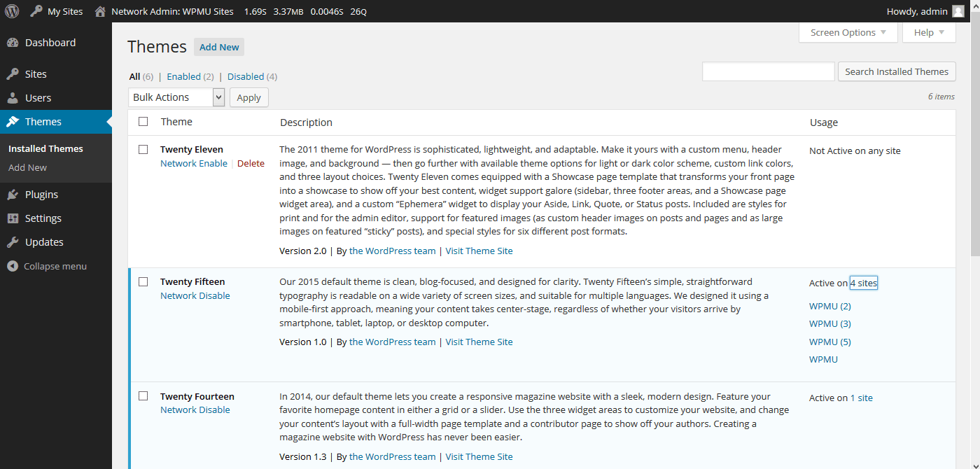Open the Settings menu item

click(x=56, y=218)
